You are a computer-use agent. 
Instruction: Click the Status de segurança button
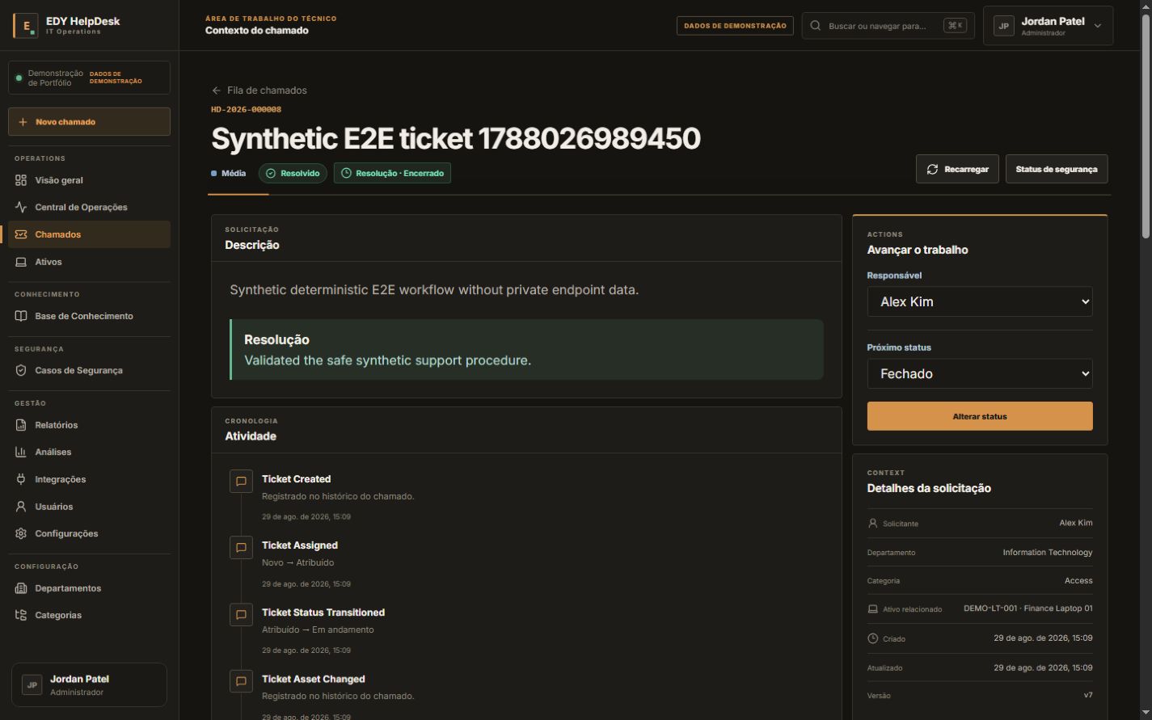[1057, 169]
